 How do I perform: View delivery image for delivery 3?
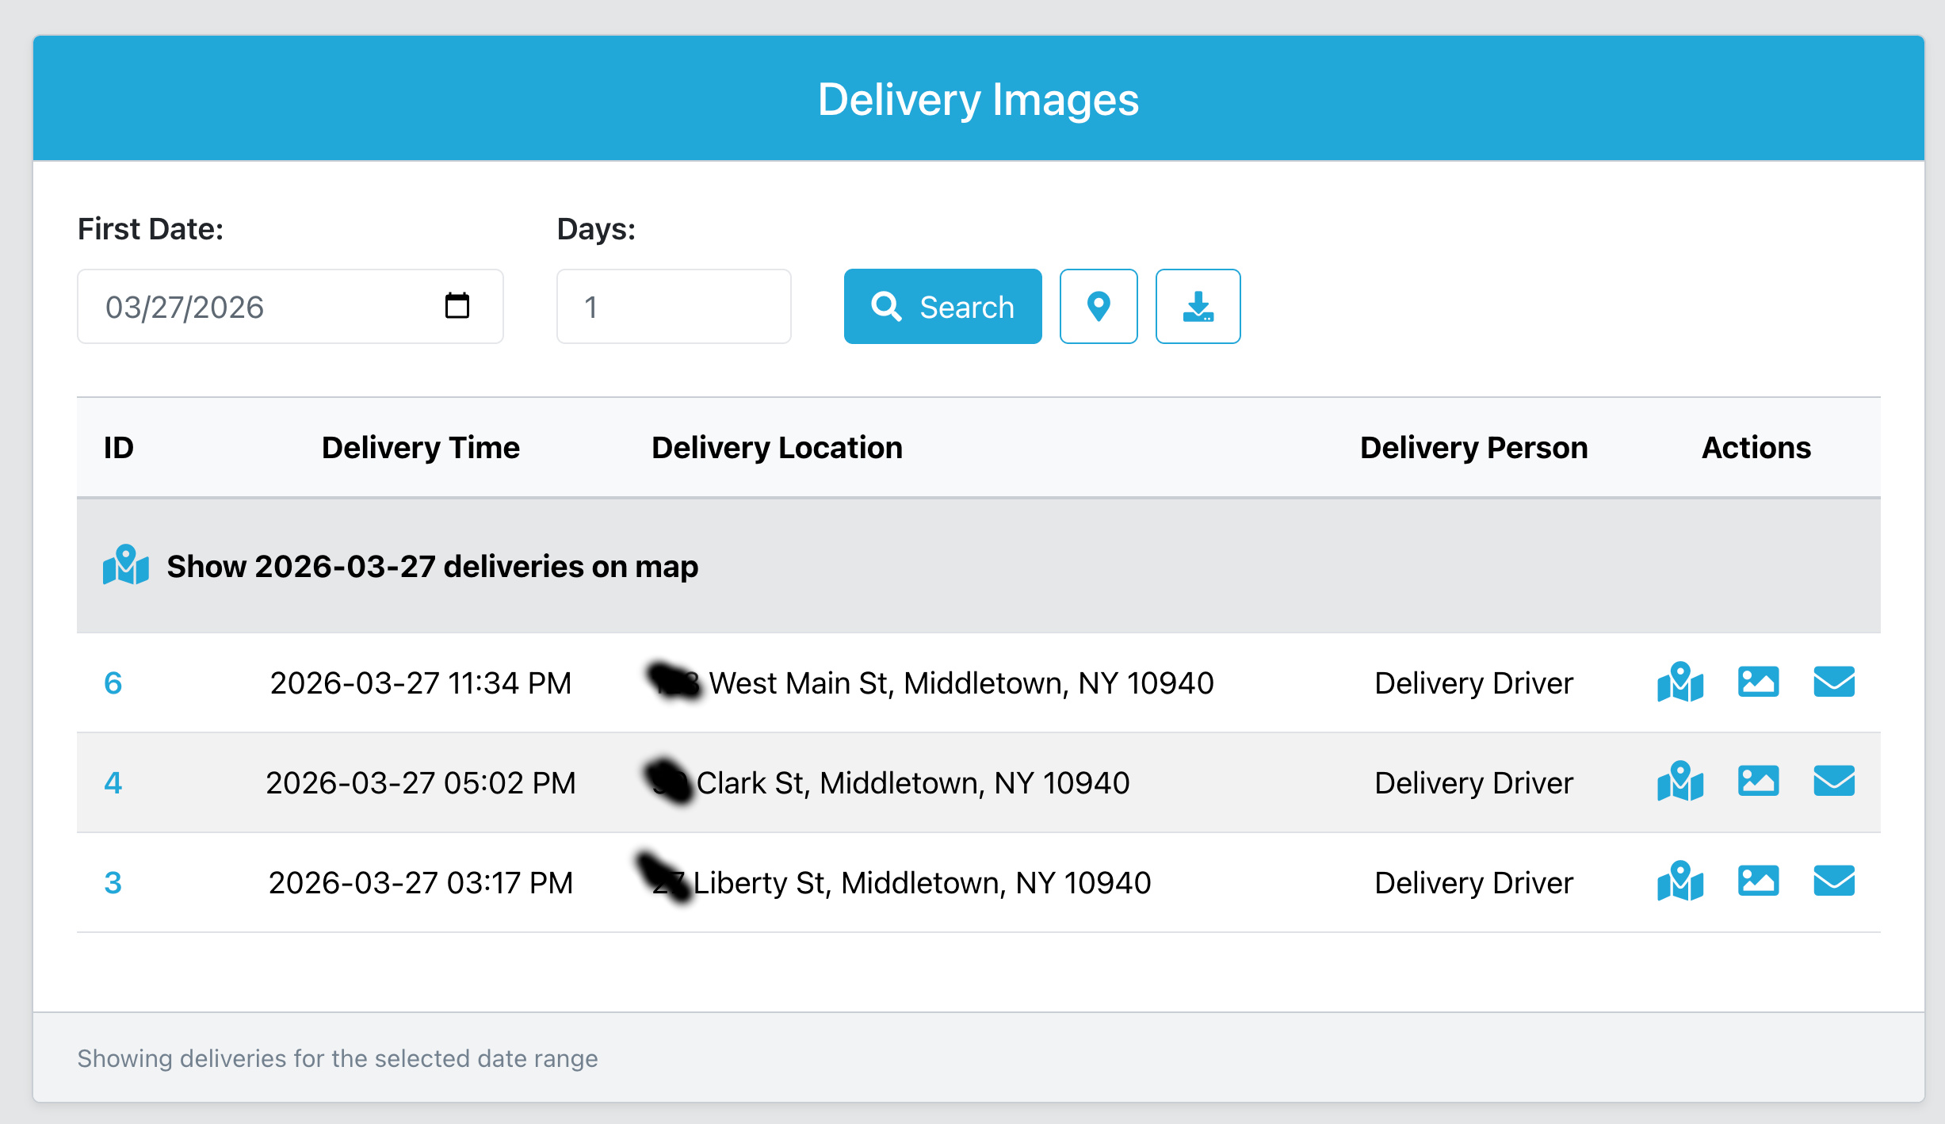tap(1758, 881)
